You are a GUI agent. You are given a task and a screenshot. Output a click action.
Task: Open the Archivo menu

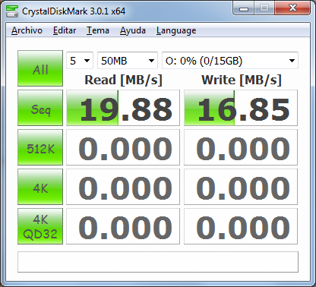coord(27,30)
